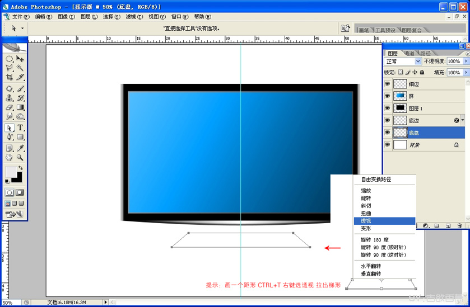Image resolution: width=470 pixels, height=307 pixels.
Task: Reset default foreground and background colors
Action: click(7, 181)
